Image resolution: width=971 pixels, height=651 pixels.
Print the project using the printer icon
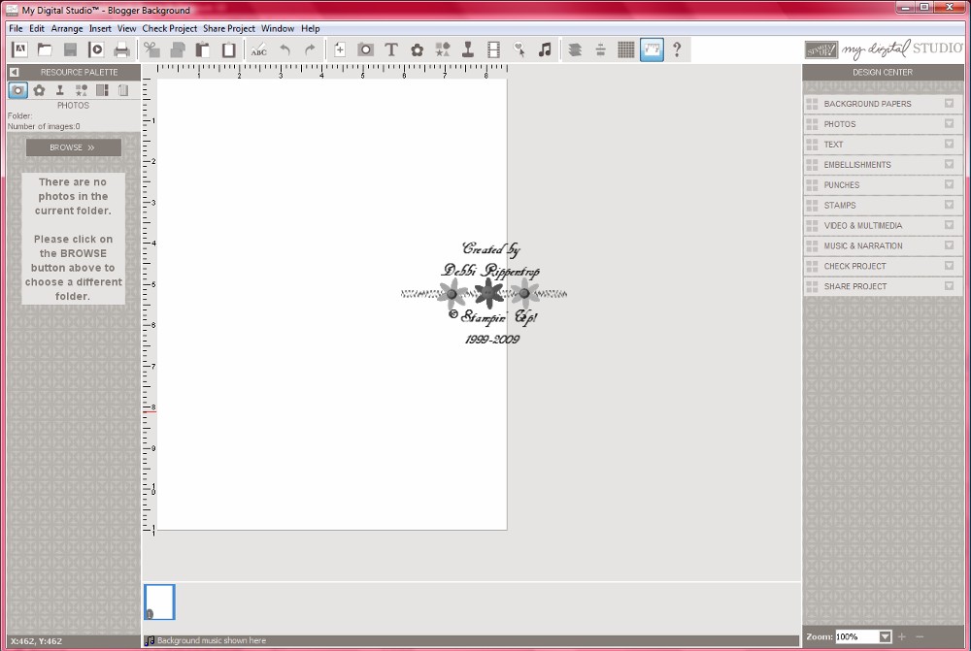pos(122,49)
